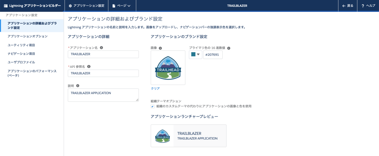
Task: Click info icon beside API 参照名
Action: 89,66
